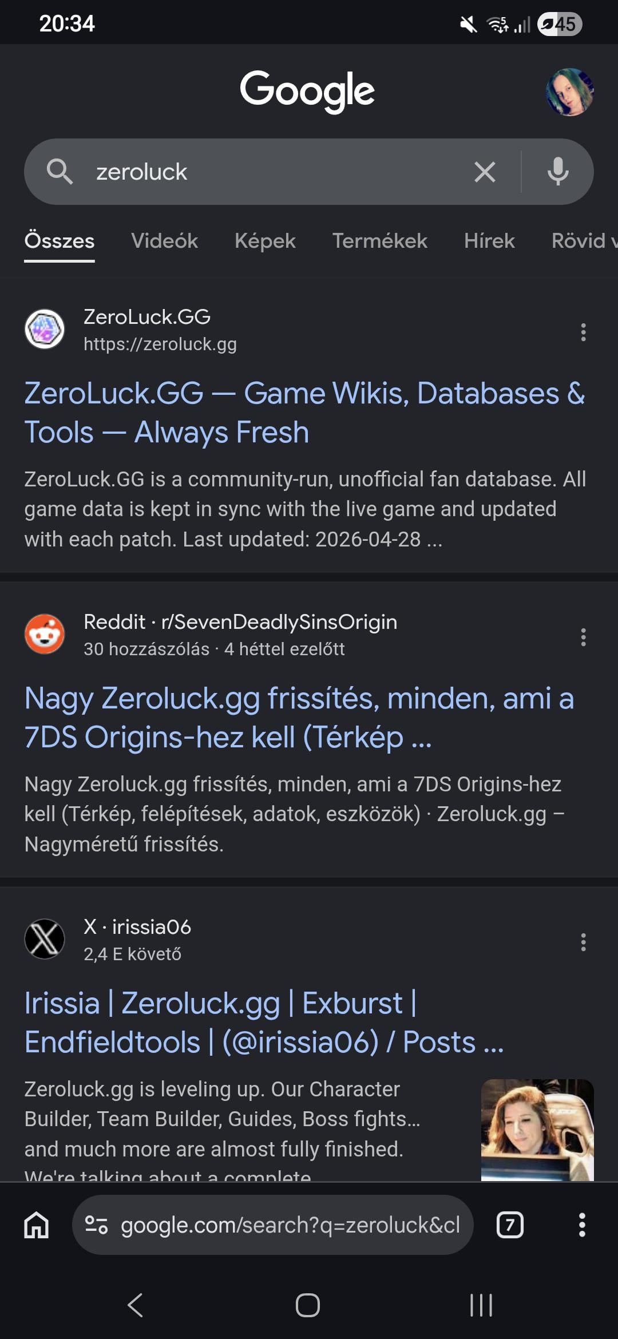Select the Termékek tab

[379, 241]
